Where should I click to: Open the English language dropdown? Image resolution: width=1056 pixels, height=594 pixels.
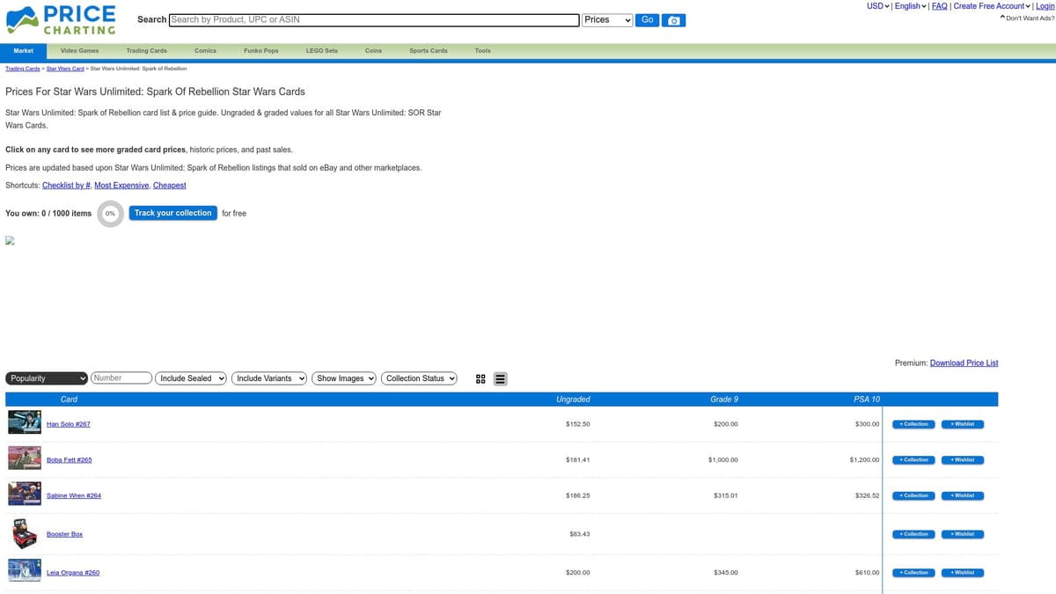coord(910,6)
